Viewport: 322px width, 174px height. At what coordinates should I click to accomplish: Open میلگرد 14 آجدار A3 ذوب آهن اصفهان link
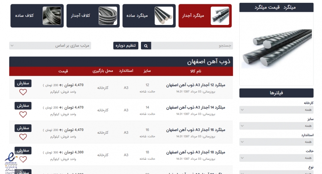point(195,107)
